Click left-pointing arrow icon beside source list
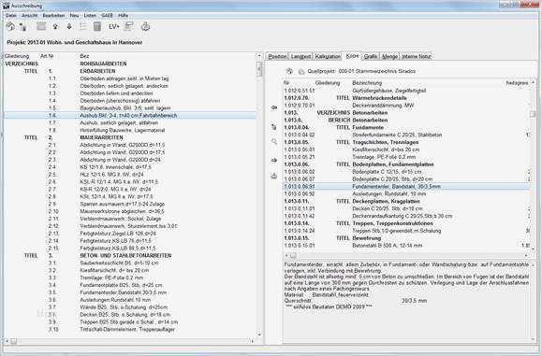Screen dimensions: 542x356 (274, 107)
